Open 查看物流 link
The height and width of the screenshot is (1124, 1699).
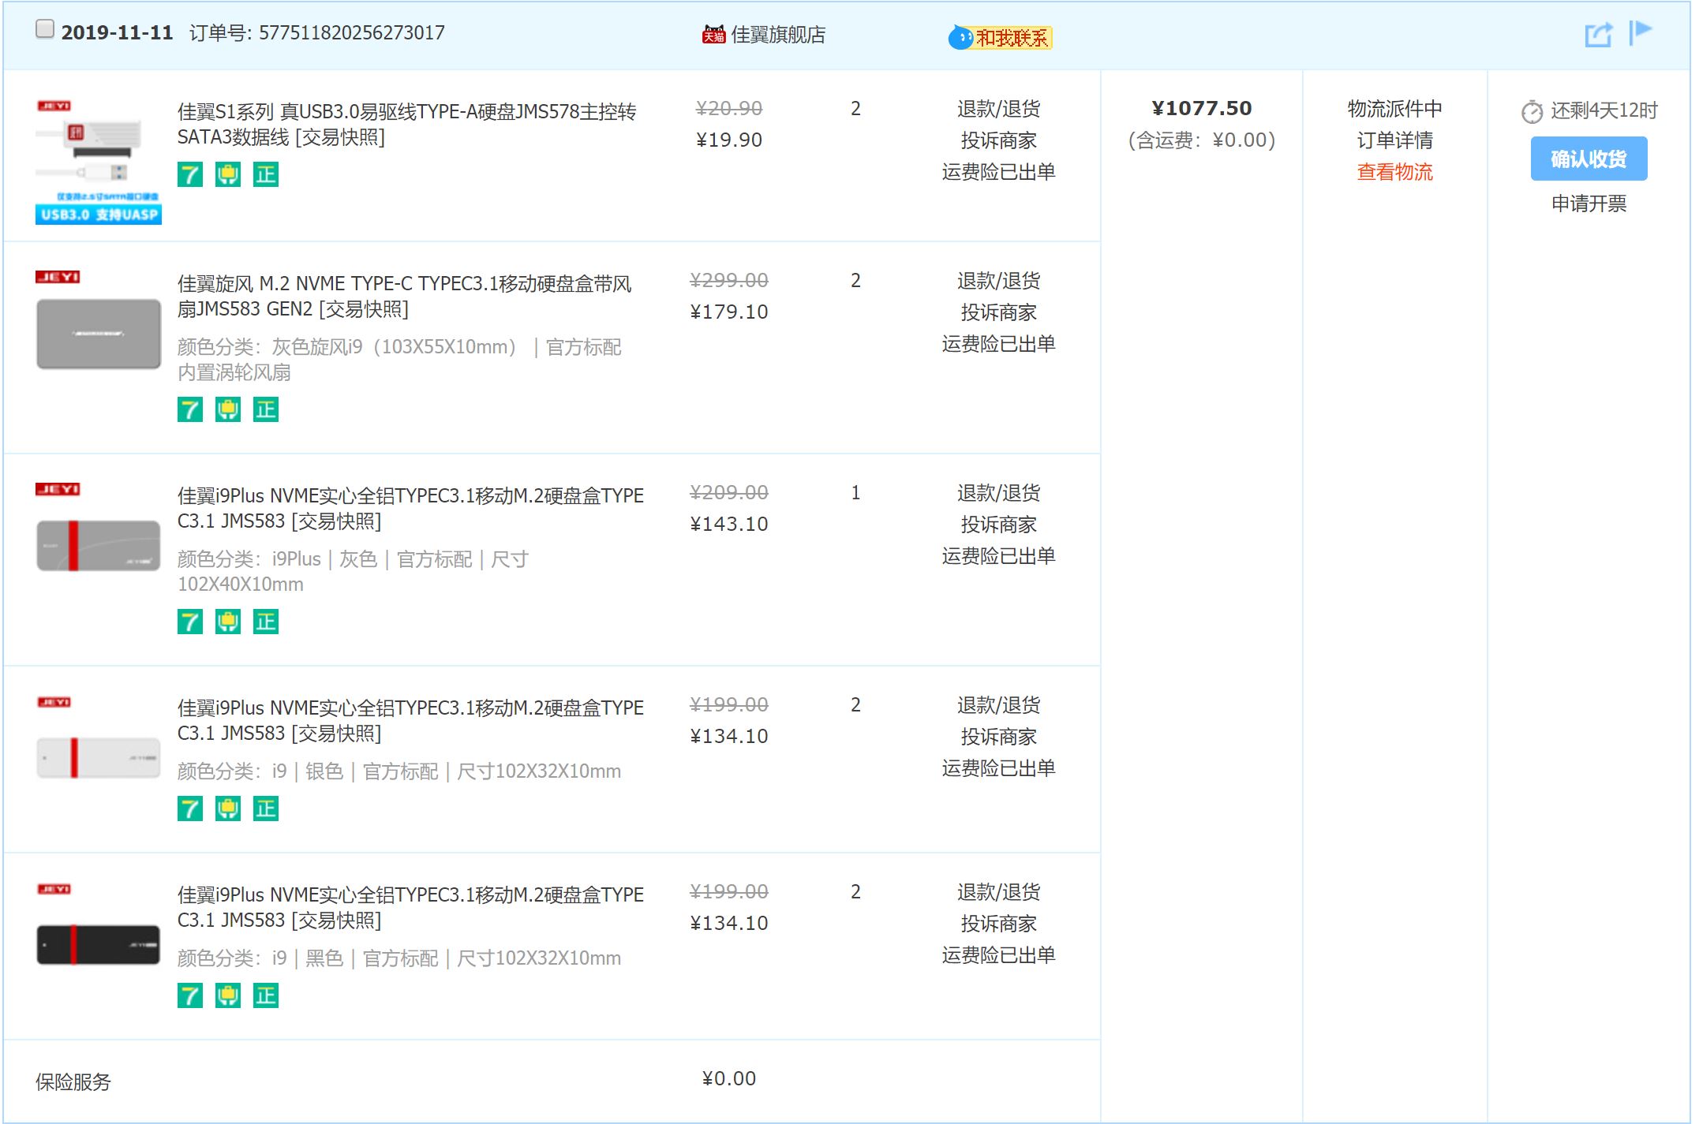pyautogui.click(x=1394, y=172)
